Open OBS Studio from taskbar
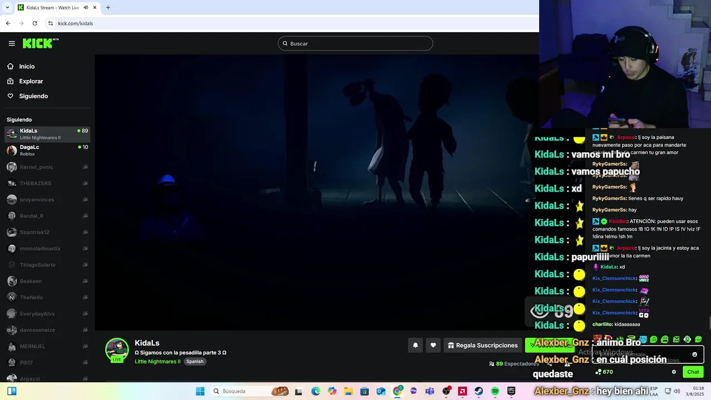Image resolution: width=711 pixels, height=400 pixels. 446,391
